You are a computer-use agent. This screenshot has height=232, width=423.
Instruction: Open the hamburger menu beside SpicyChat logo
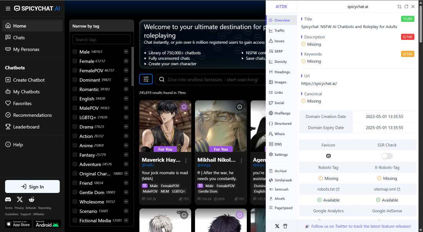click(8, 9)
